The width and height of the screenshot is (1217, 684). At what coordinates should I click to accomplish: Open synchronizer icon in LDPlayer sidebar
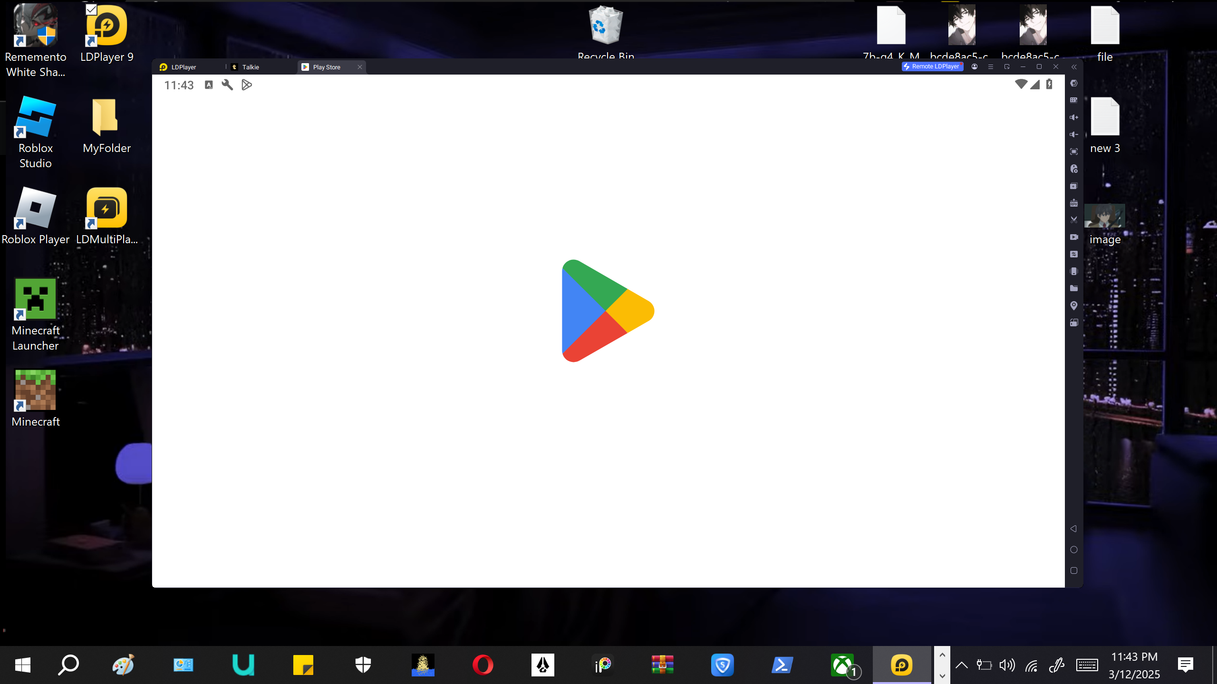pyautogui.click(x=1073, y=254)
